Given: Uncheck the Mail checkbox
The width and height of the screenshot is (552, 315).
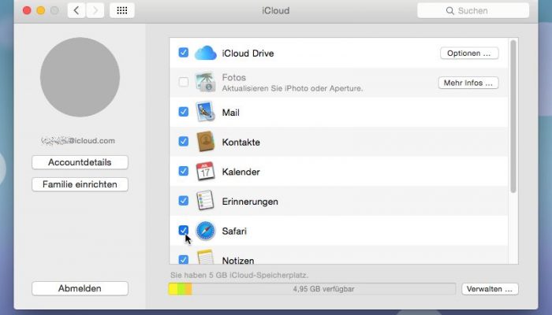Looking at the screenshot, I should [x=184, y=112].
